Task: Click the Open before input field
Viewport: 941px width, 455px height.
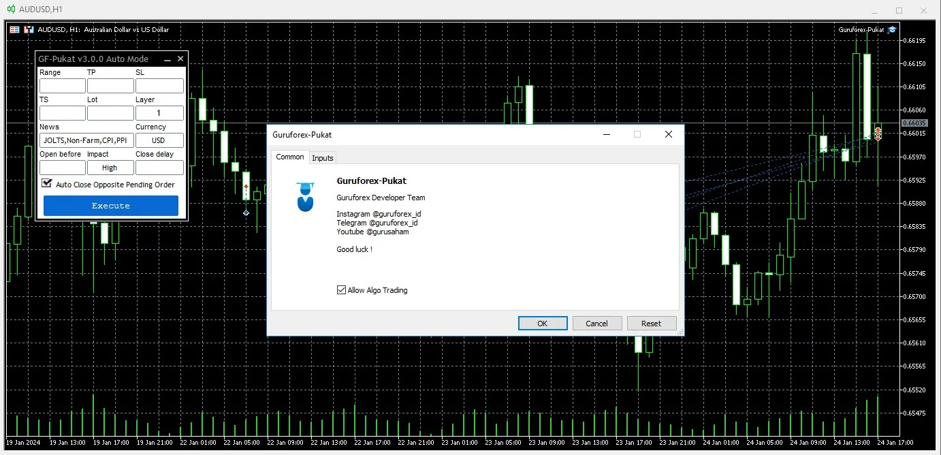Action: [63, 168]
